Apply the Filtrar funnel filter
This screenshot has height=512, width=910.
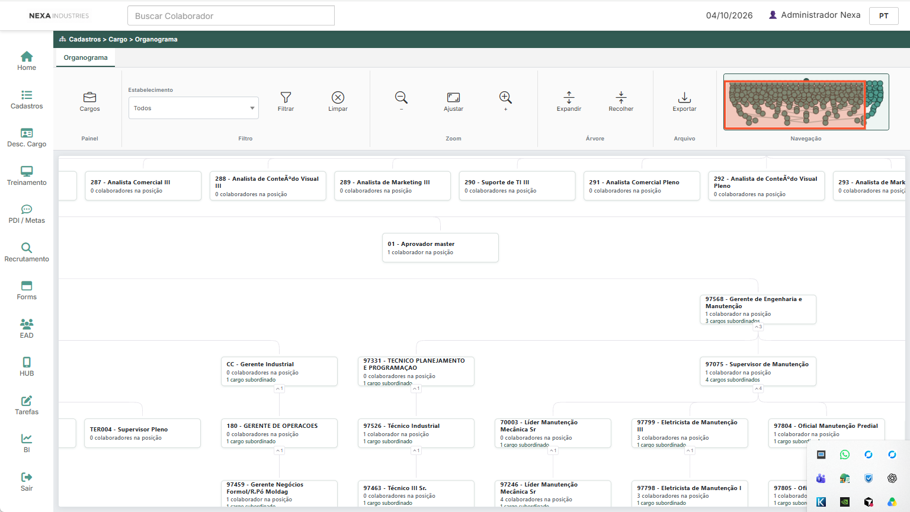tap(286, 101)
